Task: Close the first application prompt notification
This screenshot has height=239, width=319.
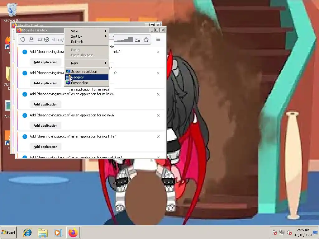Action: (158, 52)
